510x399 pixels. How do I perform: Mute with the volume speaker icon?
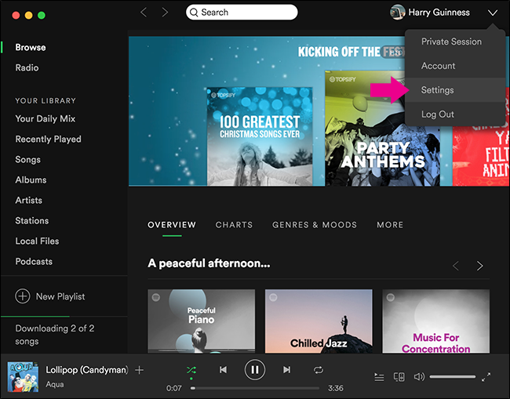419,377
